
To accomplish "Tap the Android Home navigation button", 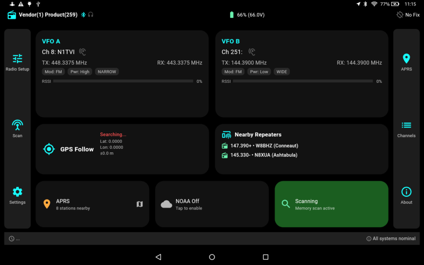I will coord(212,257).
